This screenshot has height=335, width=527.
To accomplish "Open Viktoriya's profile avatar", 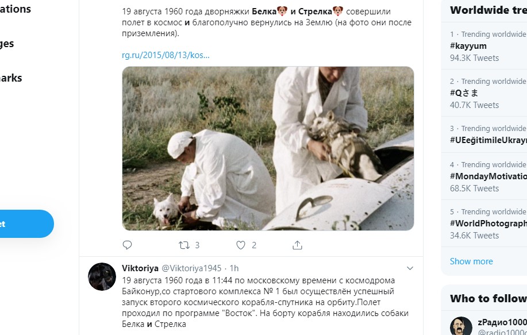I will point(102,276).
